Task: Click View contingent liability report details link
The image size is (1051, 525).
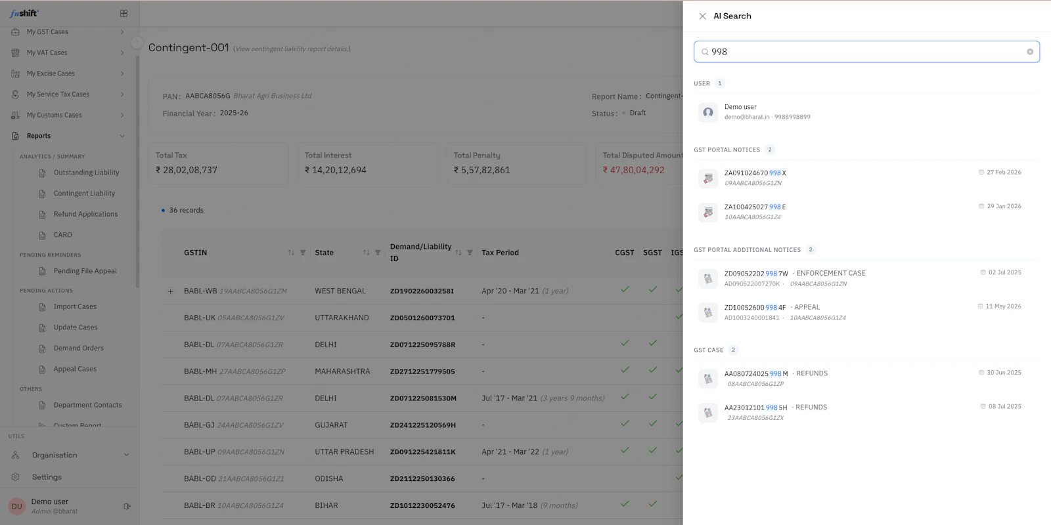Action: click(x=293, y=49)
